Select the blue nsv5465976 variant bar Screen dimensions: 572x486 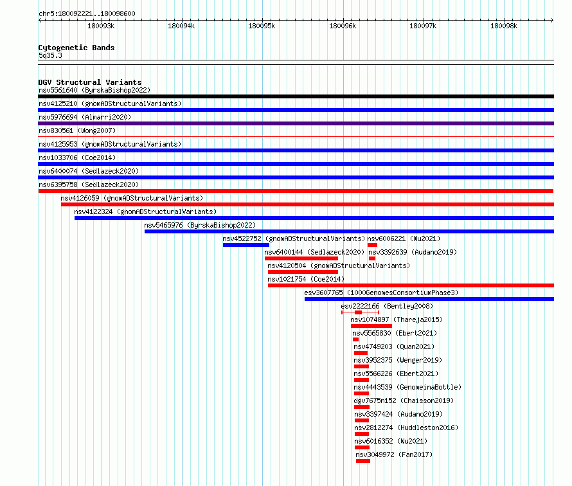(x=349, y=231)
